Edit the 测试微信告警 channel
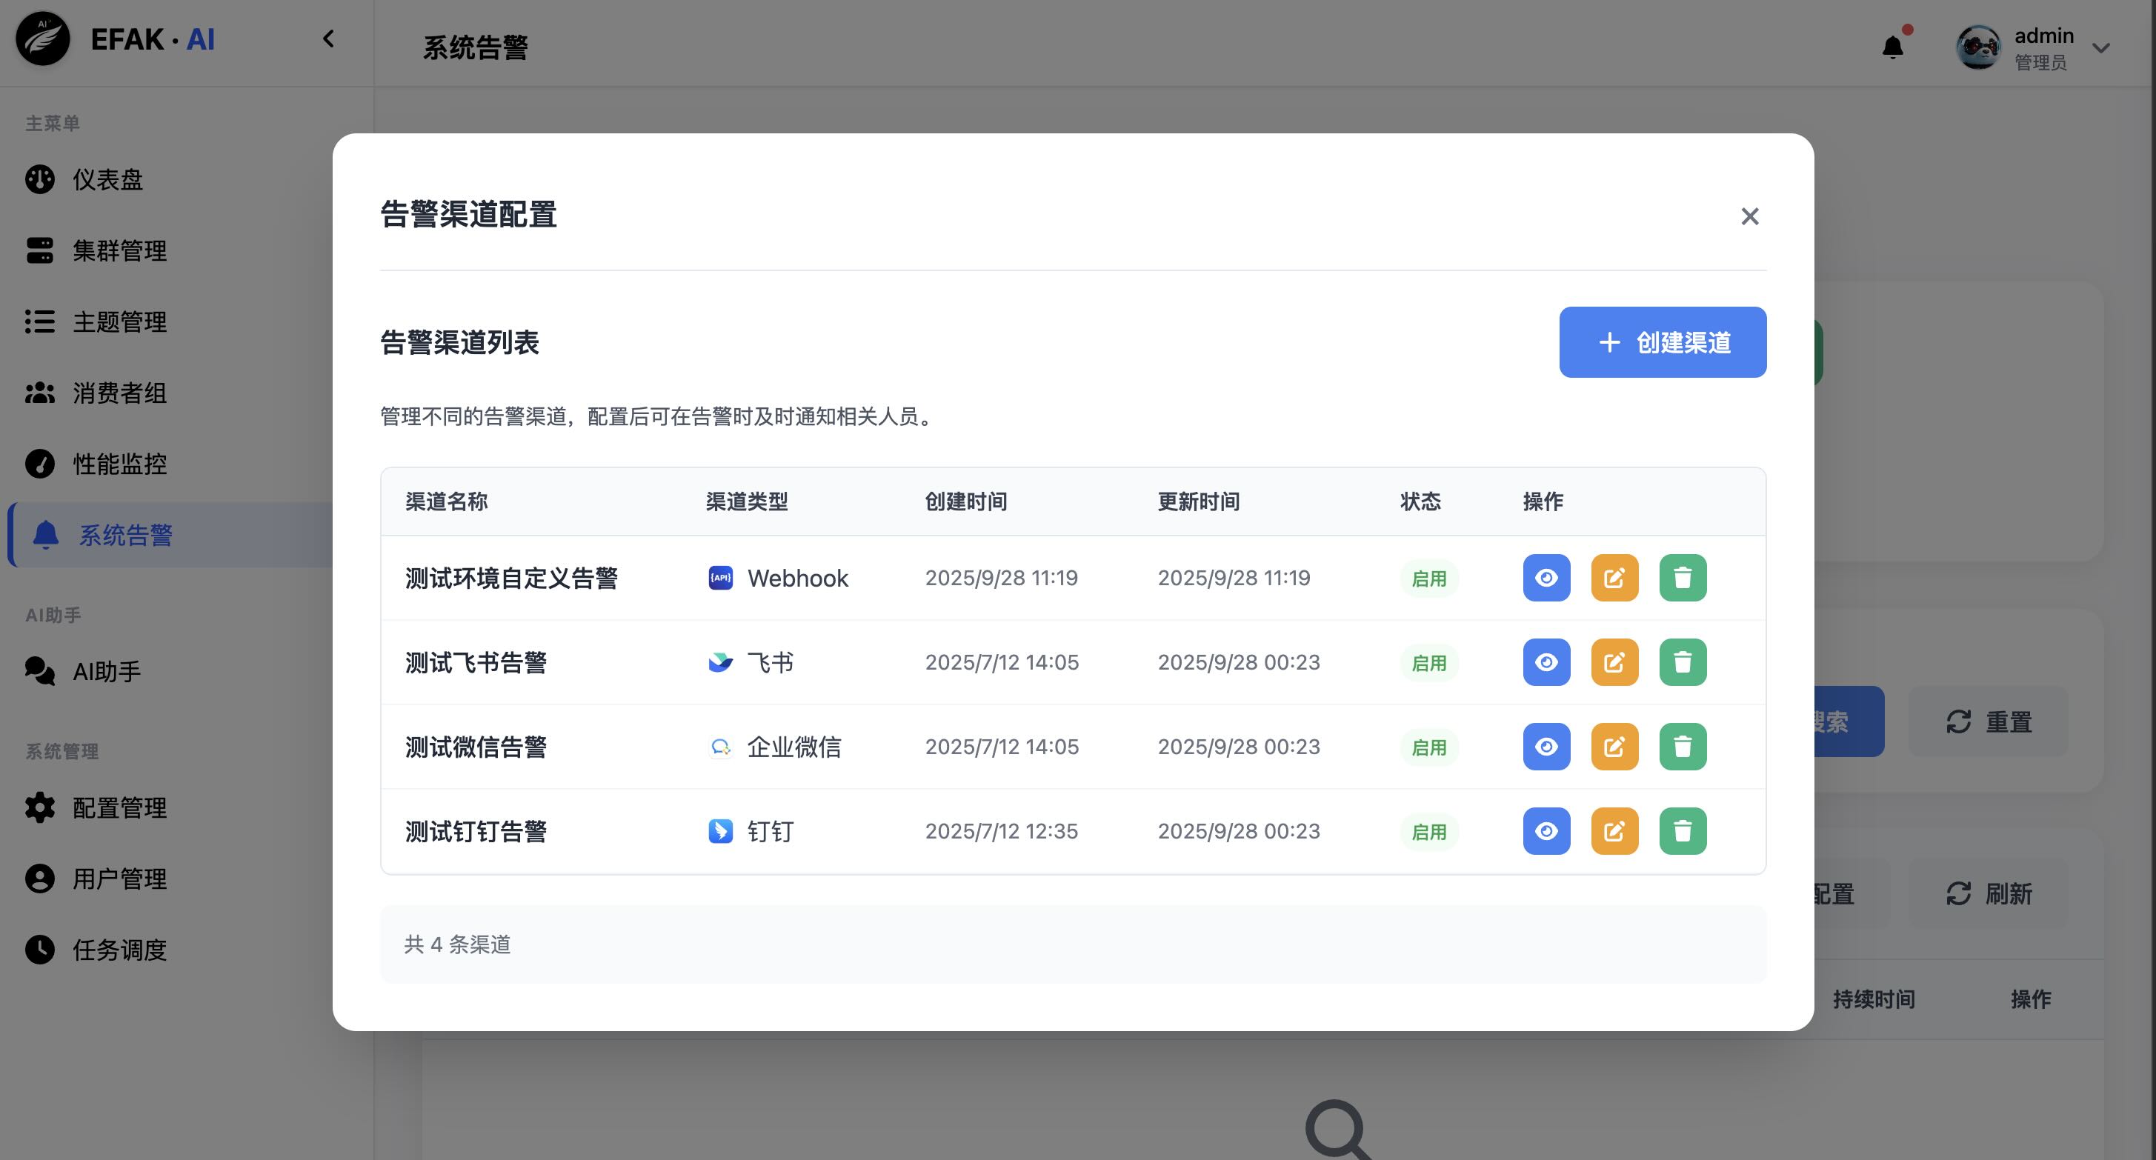 (x=1614, y=747)
